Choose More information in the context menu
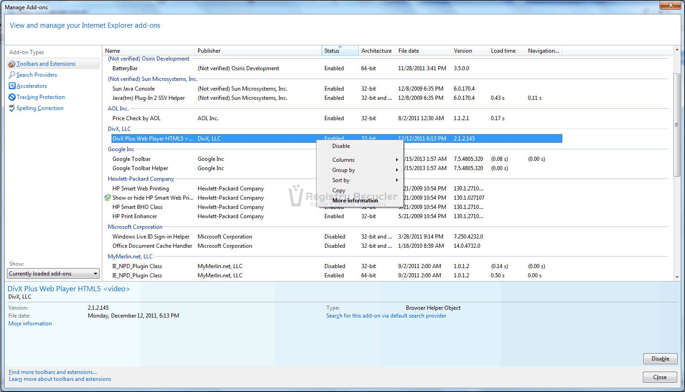Viewport: 685px width, 392px height. (360, 201)
